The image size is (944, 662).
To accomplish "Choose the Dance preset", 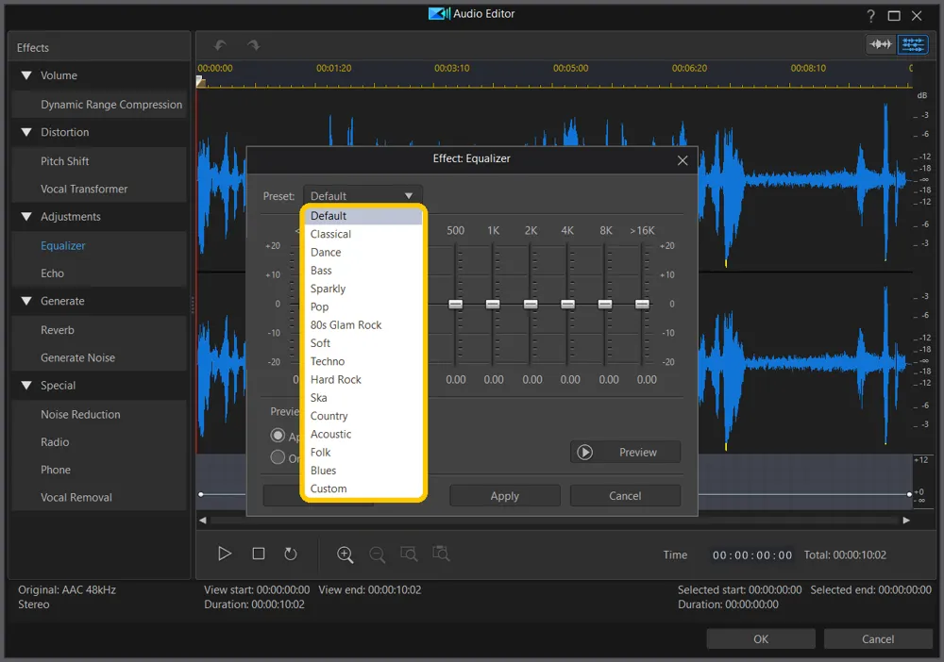I will pyautogui.click(x=363, y=253).
